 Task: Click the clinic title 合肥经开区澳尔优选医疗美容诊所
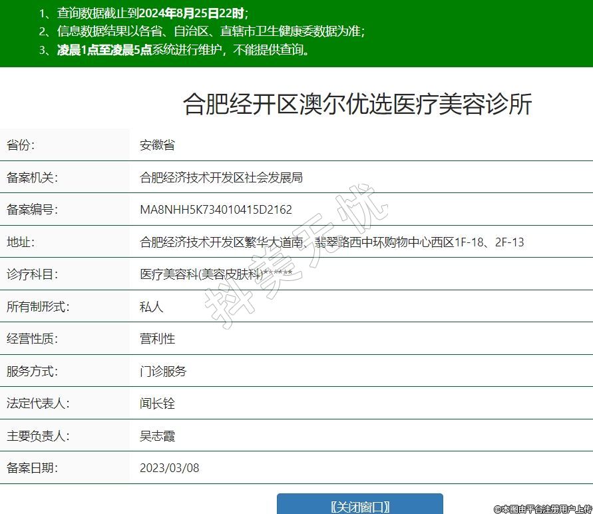click(x=357, y=105)
